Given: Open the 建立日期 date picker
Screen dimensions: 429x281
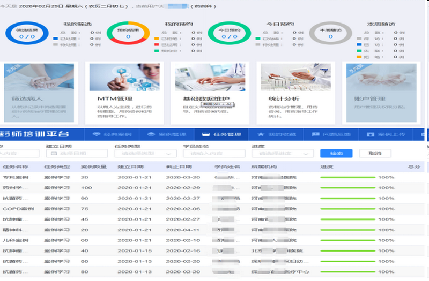Looking at the screenshot, I should coord(75,154).
